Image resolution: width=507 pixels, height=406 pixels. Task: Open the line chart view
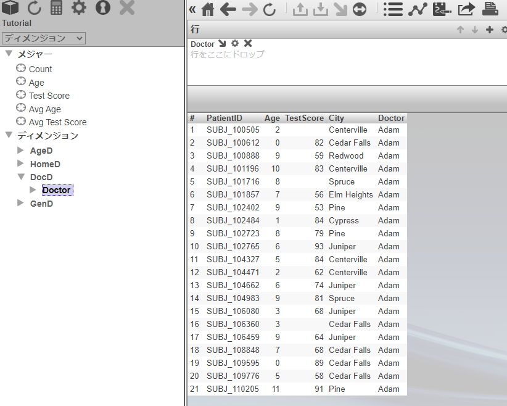tap(418, 9)
